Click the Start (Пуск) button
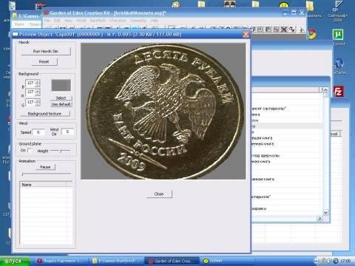The width and height of the screenshot is (355, 266). 15,261
